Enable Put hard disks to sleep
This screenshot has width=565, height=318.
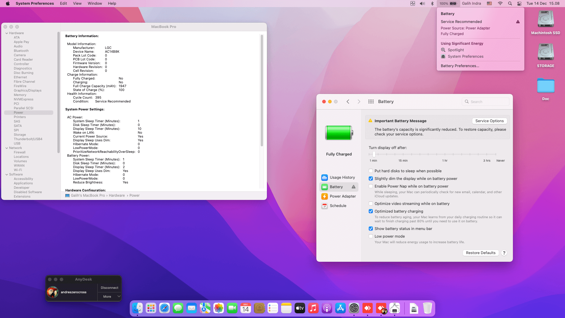tap(371, 171)
